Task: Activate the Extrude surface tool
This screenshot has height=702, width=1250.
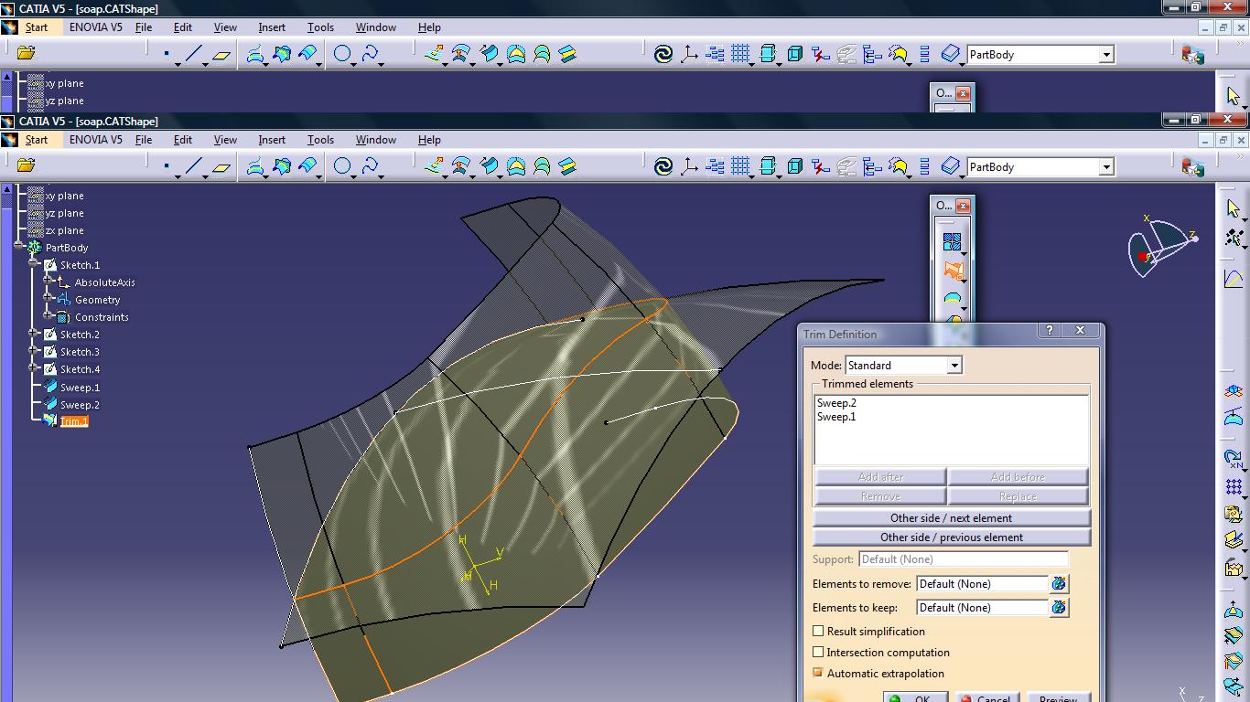Action: pyautogui.click(x=435, y=166)
